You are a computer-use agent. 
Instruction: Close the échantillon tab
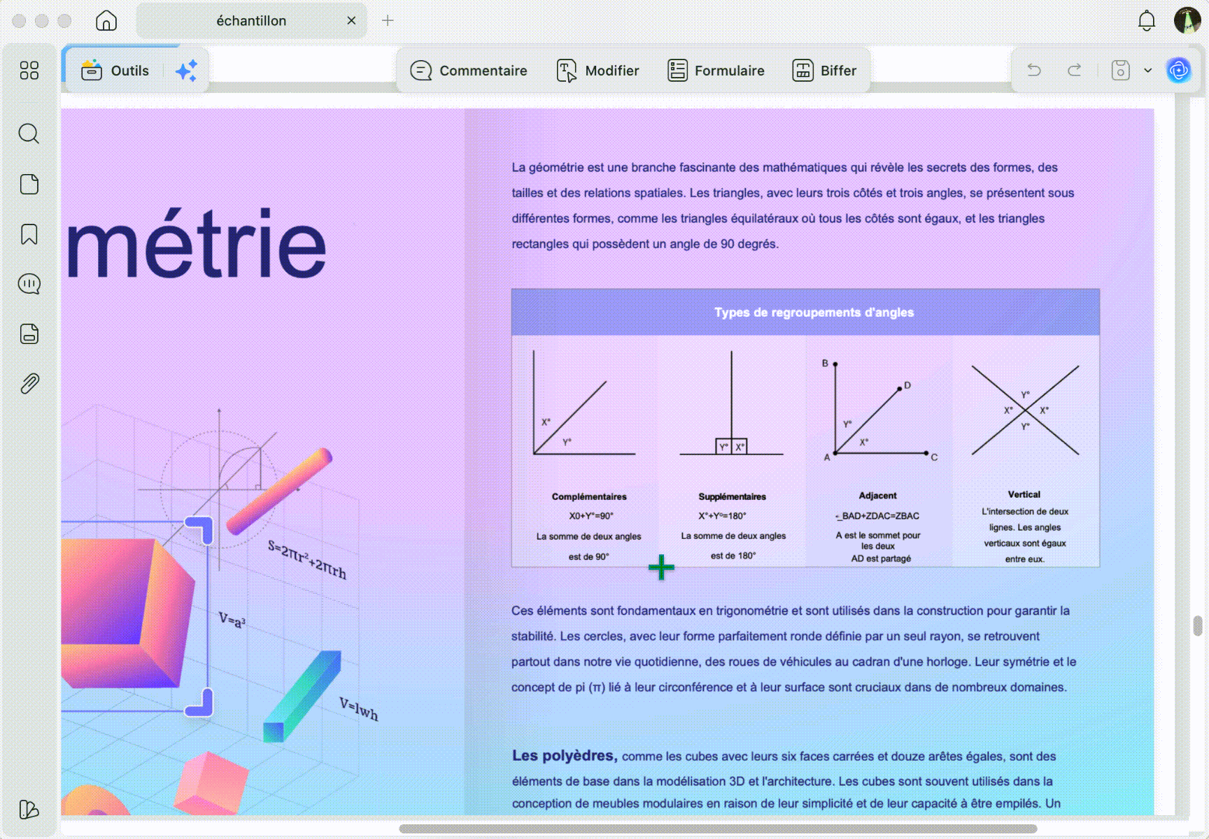point(351,20)
